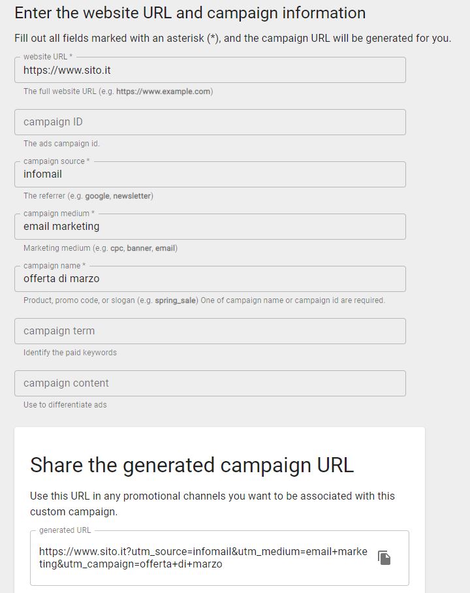Click the 'Product, promo code, or slogan' hint
Image resolution: width=470 pixels, height=593 pixels.
204,300
